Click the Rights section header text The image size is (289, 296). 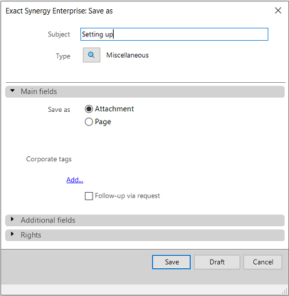(31, 235)
